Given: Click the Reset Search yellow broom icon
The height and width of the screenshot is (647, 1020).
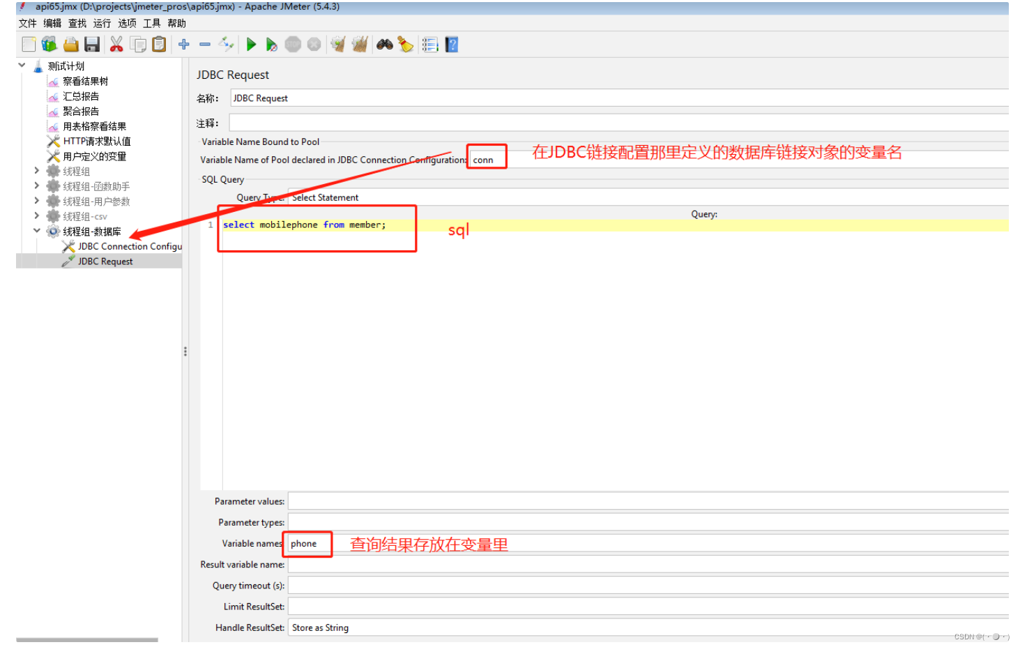Looking at the screenshot, I should [x=406, y=45].
